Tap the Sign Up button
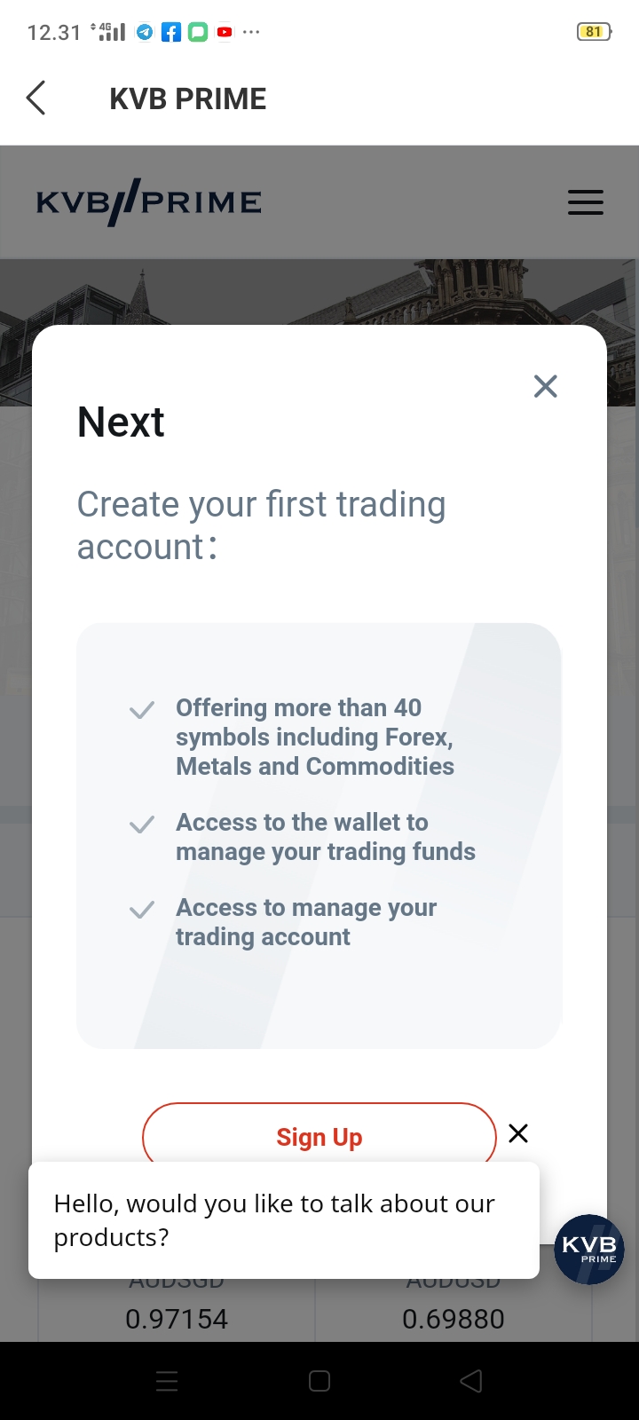639x1420 pixels. [319, 1136]
